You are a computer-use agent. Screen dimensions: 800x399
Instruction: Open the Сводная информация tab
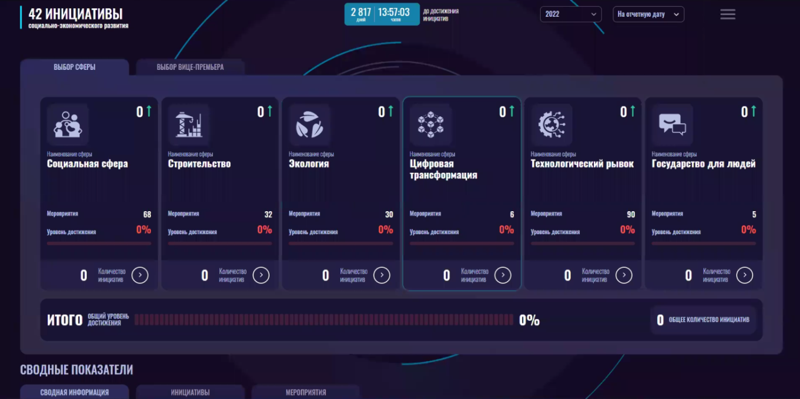(x=75, y=392)
